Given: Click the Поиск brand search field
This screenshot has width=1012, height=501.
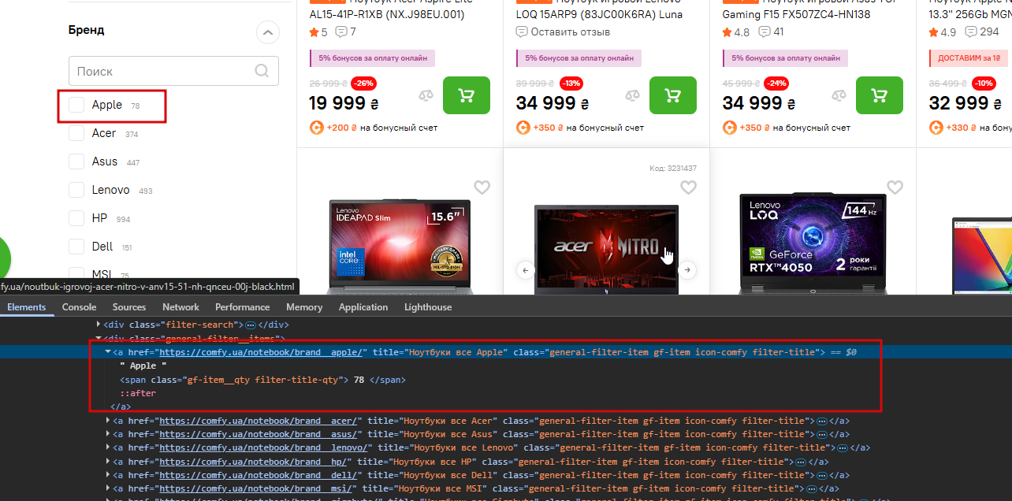Looking at the screenshot, I should pos(173,71).
